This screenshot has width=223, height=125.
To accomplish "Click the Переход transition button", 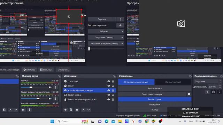I will pos(102,19).
